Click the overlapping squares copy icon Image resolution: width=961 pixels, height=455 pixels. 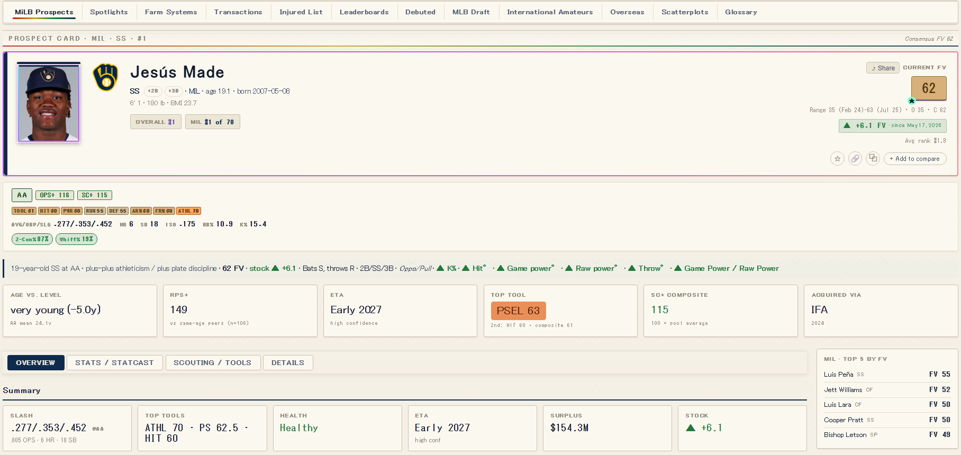click(873, 158)
